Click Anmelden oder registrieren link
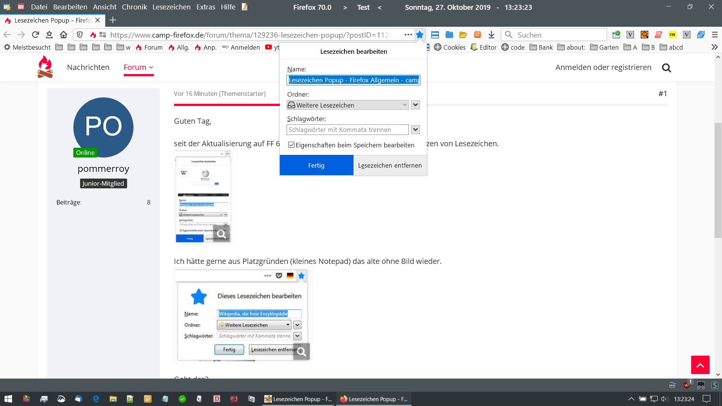The height and width of the screenshot is (406, 722). tap(603, 67)
